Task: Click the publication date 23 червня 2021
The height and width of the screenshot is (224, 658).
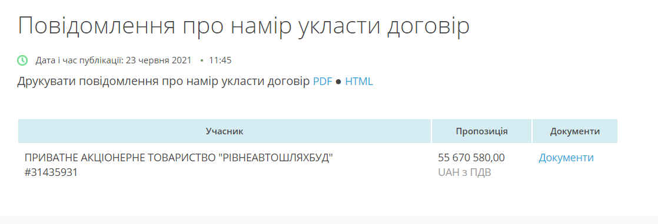Action: click(159, 60)
